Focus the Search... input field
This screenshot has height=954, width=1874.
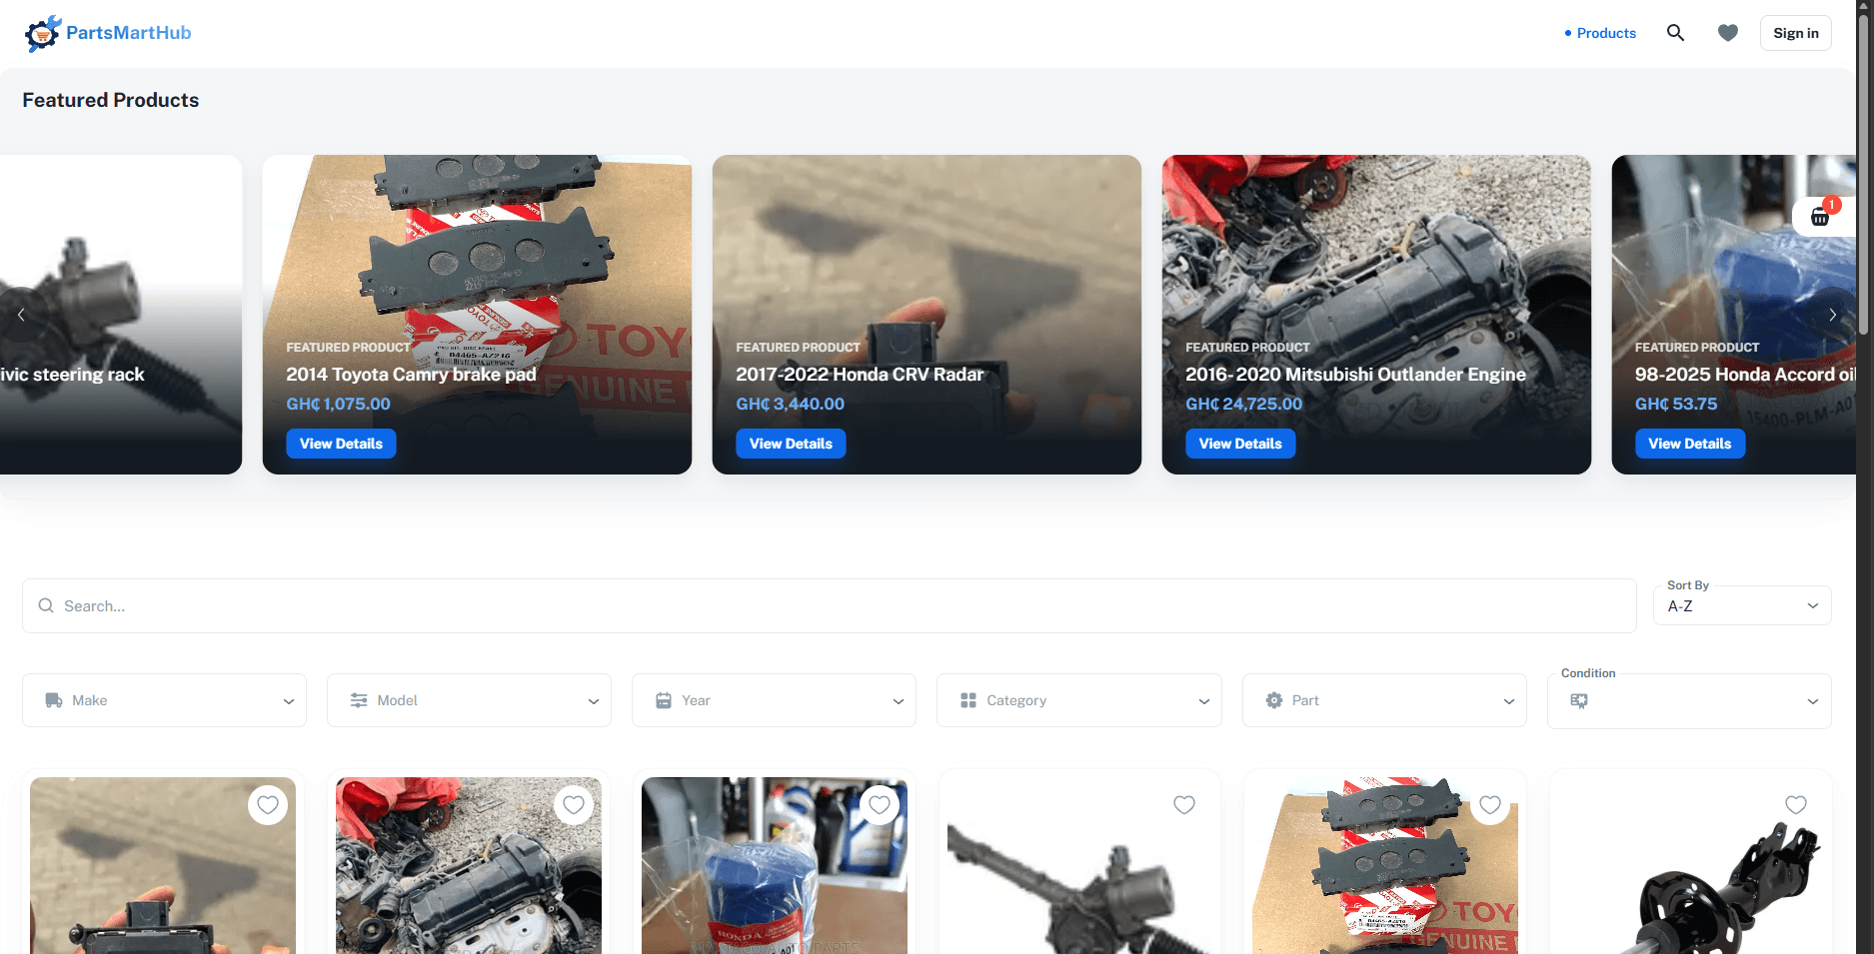pyautogui.click(x=830, y=605)
